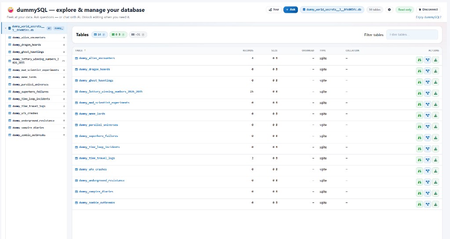Download the dummy_ufo_crashes table
Screen dimensions: 450x239
pyautogui.click(x=435, y=171)
